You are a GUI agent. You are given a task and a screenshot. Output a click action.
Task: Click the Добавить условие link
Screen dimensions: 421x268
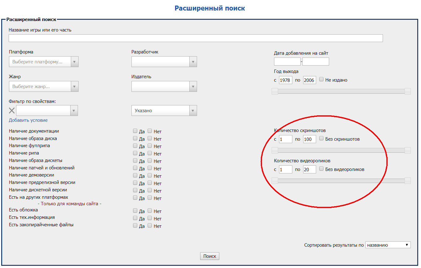28,120
